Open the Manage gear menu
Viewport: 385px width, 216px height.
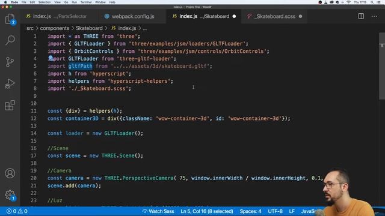[x=10, y=195]
